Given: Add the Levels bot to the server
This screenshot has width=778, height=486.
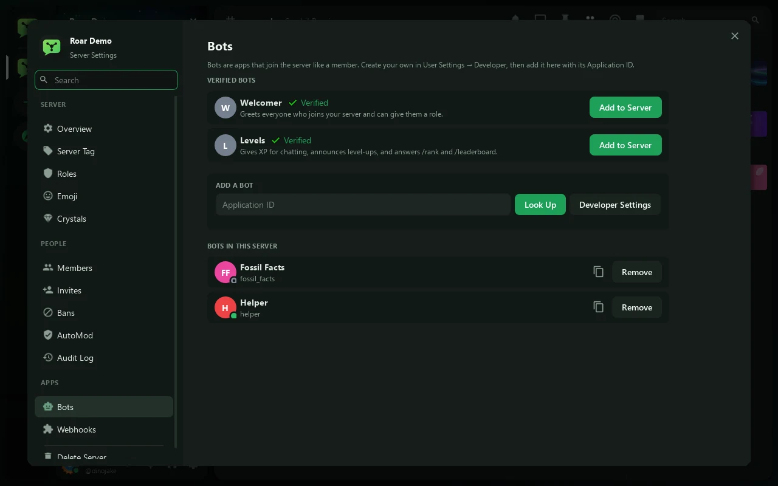Looking at the screenshot, I should click(625, 145).
